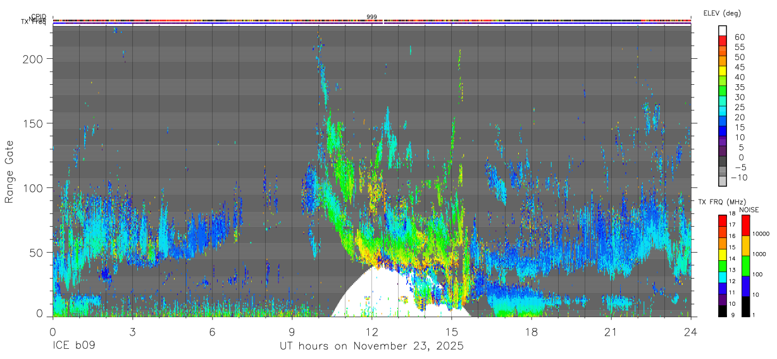The height and width of the screenshot is (359, 777).
Task: Pick the cyan ELEV swatch beside 20
Action: 722,110
